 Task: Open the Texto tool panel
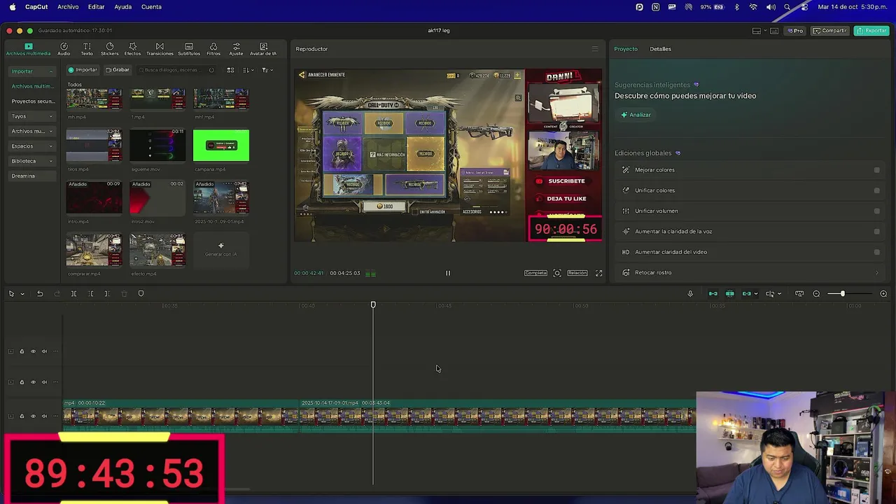point(87,49)
